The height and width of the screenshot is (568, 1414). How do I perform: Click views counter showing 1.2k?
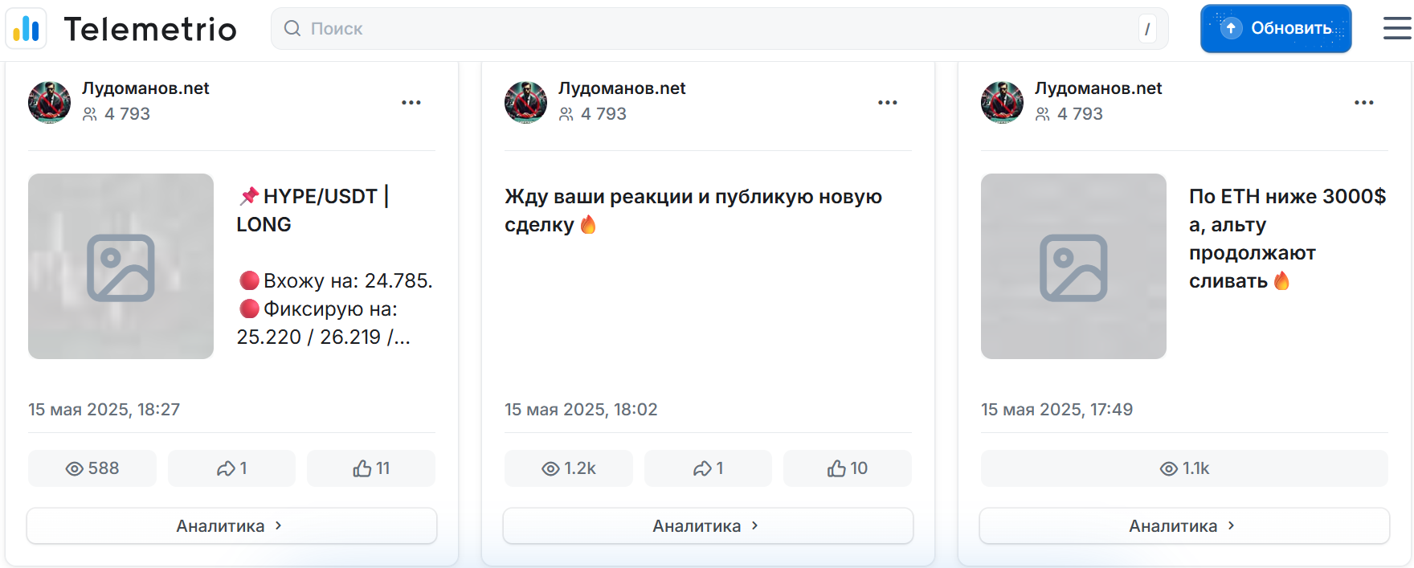tap(569, 468)
